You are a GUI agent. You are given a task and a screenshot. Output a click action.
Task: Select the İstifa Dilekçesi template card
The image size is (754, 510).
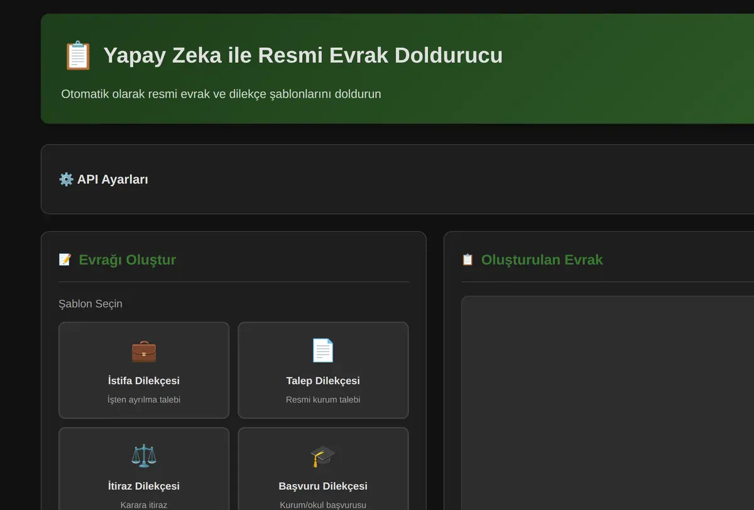point(144,370)
